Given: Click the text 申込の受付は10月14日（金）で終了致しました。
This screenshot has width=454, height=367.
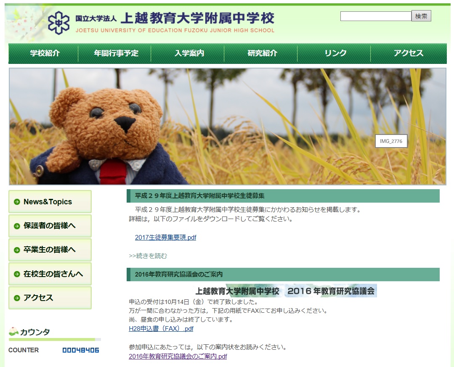Looking at the screenshot, I should (x=194, y=302).
